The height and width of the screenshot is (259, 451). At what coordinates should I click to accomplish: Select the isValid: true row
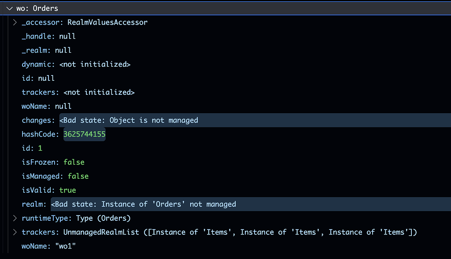coord(48,191)
